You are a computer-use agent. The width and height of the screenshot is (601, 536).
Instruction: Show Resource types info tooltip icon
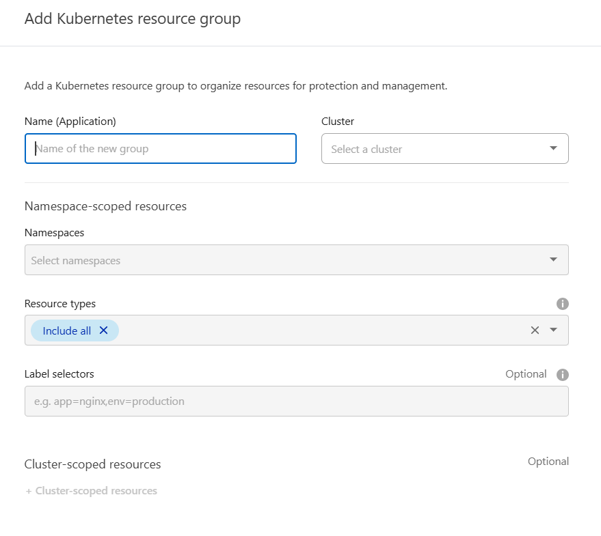click(x=562, y=304)
